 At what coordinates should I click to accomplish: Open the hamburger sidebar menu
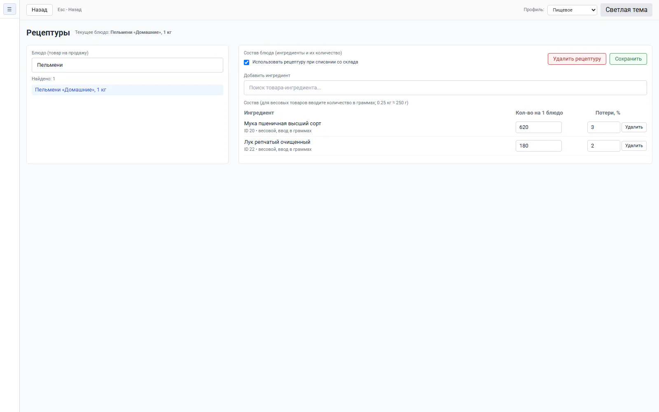pos(9,9)
